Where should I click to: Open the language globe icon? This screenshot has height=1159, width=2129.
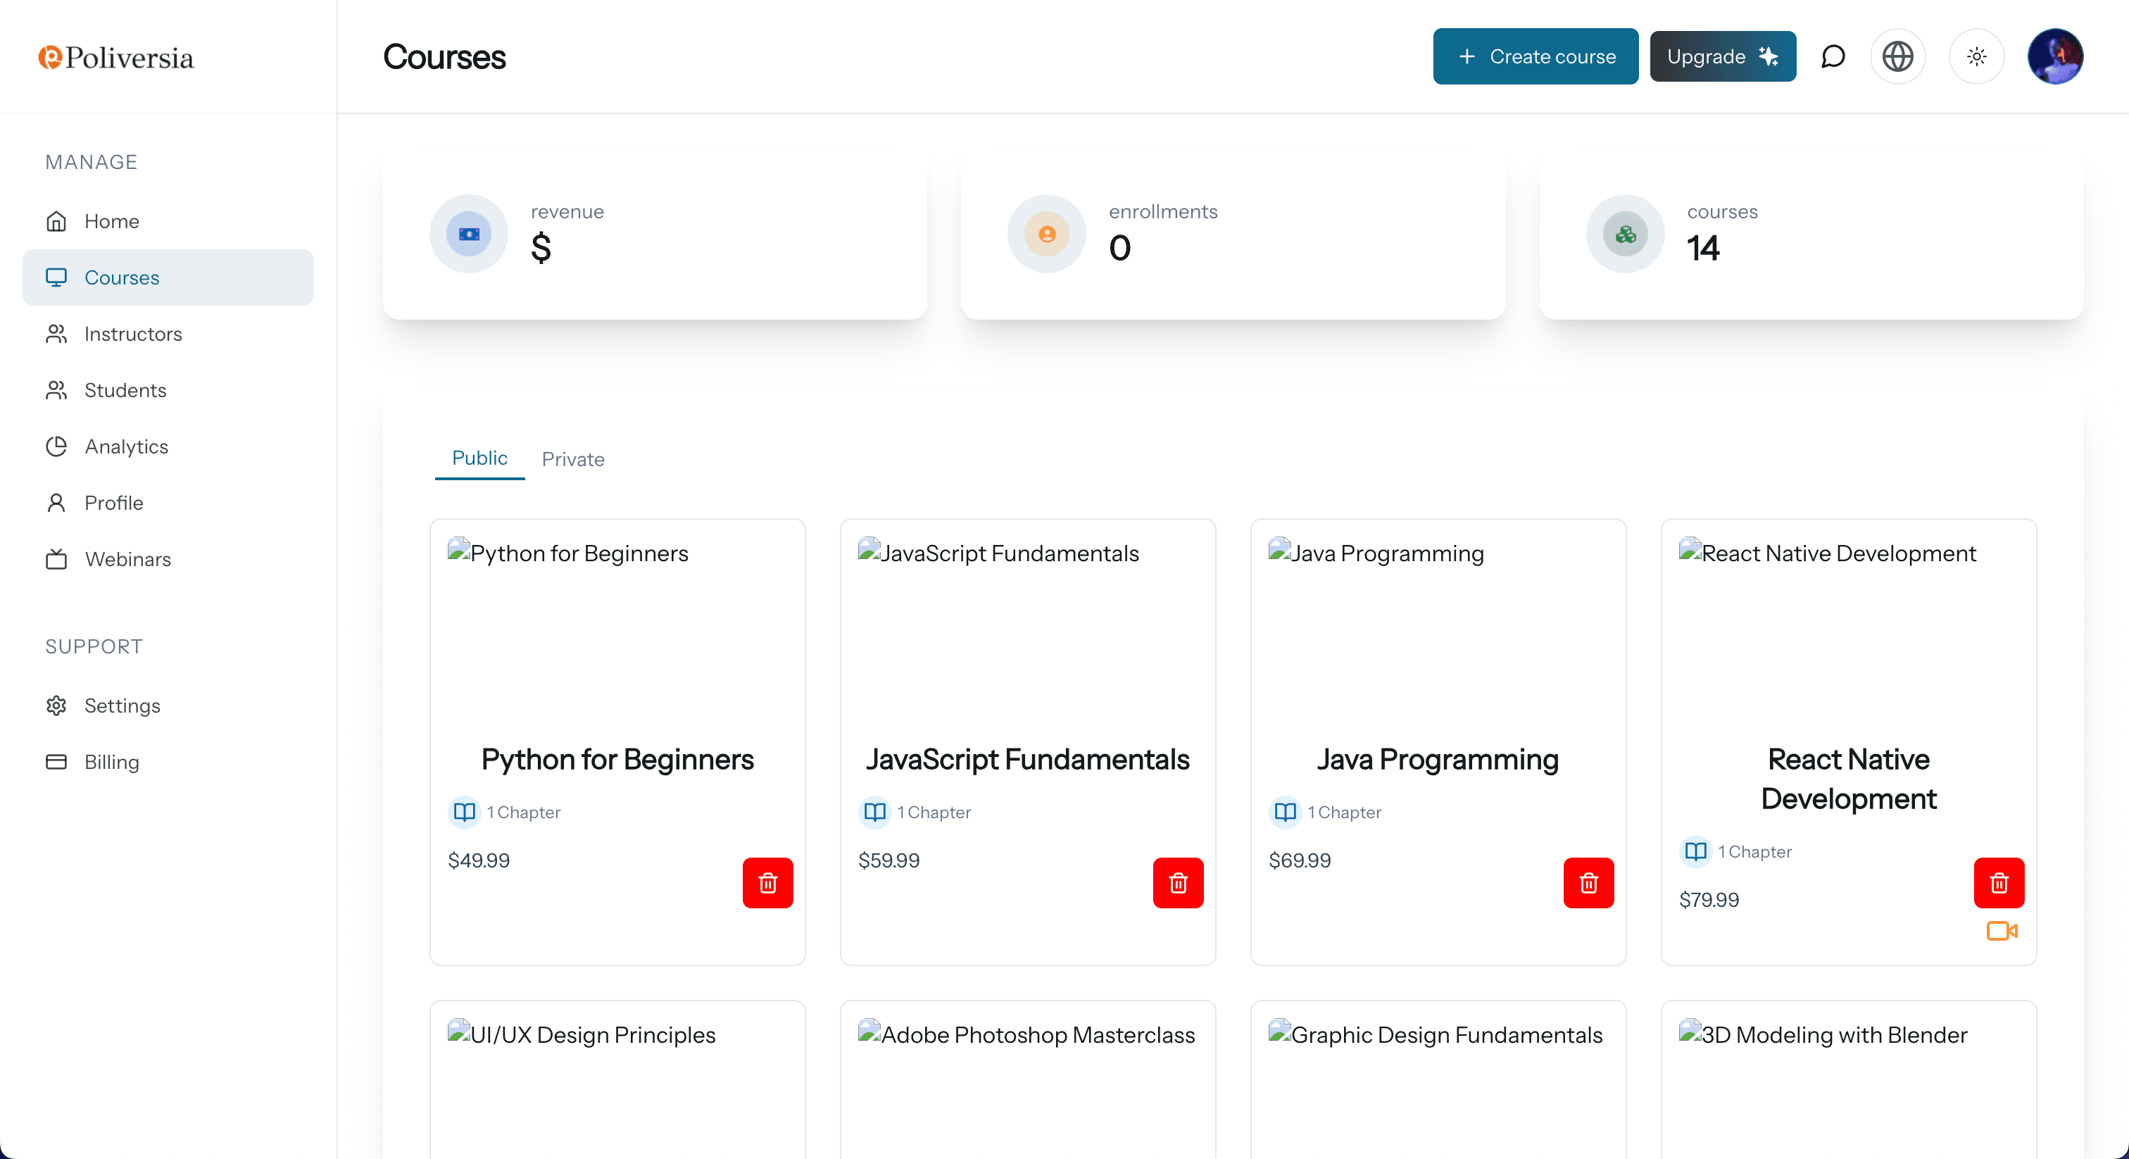tap(1897, 56)
